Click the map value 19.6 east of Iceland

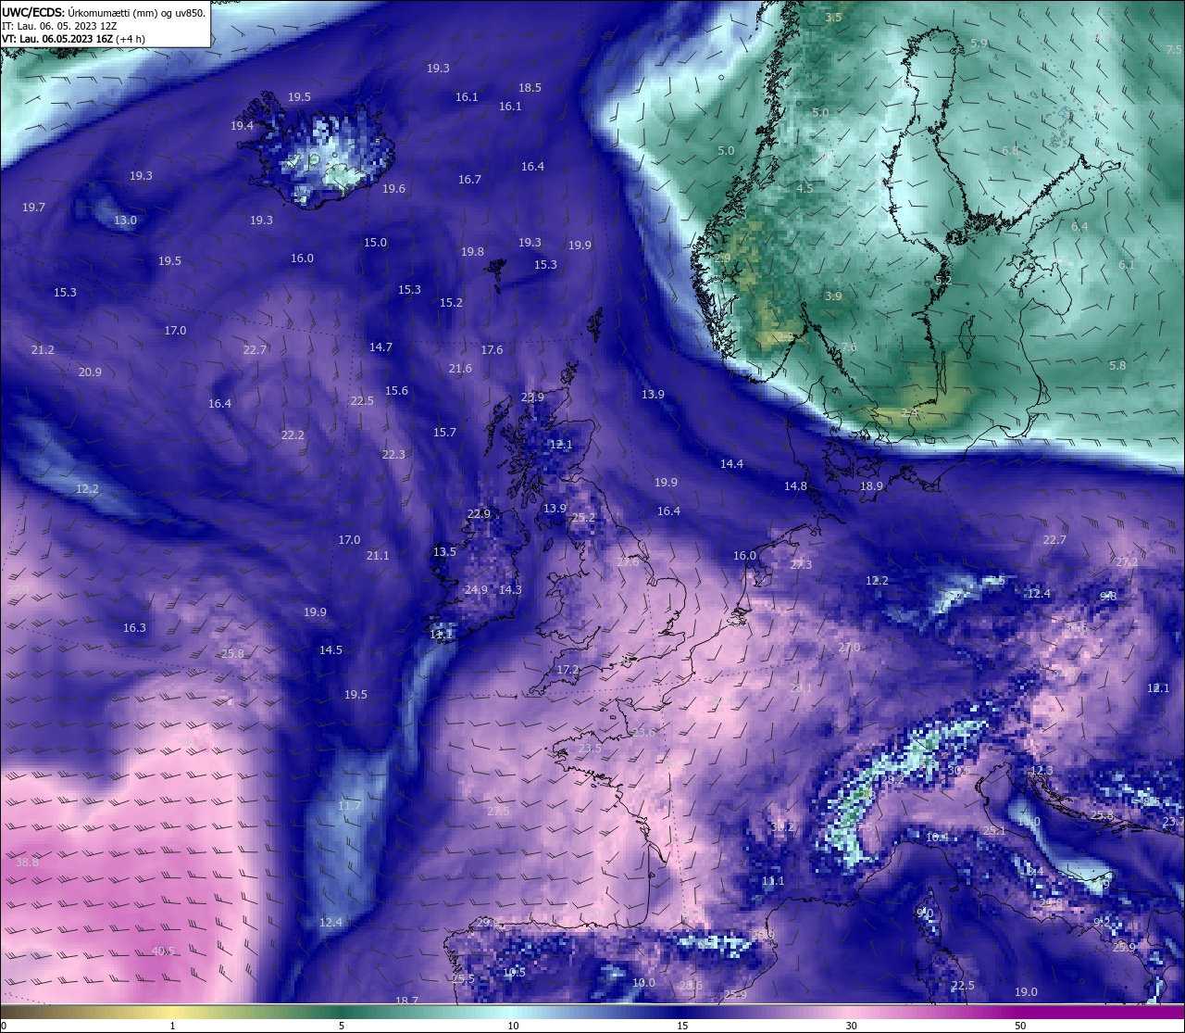[393, 189]
